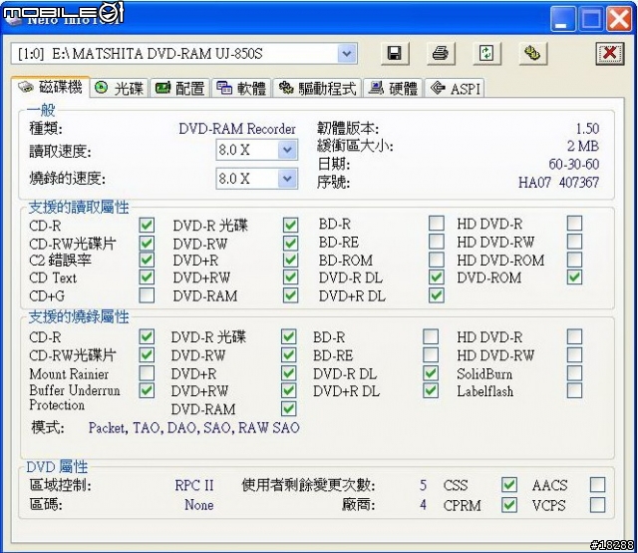638x553 pixels.
Task: Enable the CD+G checkbox
Action: click(147, 295)
